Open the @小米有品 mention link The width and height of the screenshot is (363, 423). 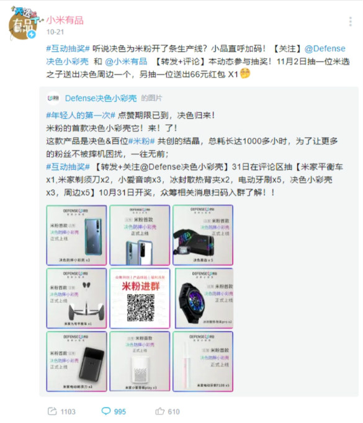click(126, 61)
